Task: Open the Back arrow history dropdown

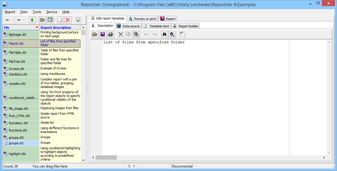Action: coord(12,20)
